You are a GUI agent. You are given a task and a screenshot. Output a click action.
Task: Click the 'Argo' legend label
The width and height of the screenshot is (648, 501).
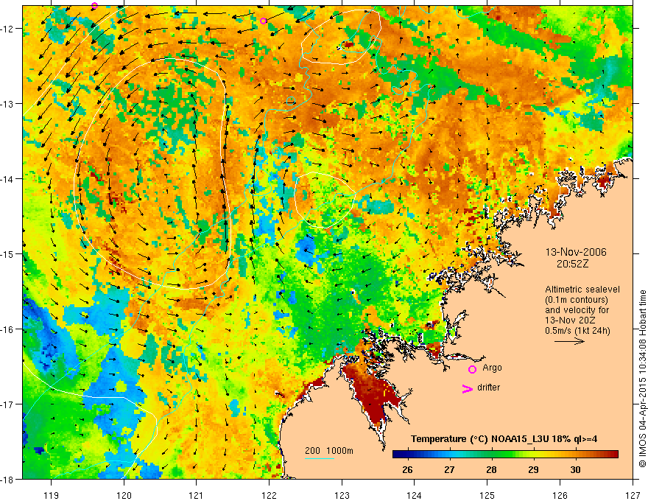coord(492,368)
